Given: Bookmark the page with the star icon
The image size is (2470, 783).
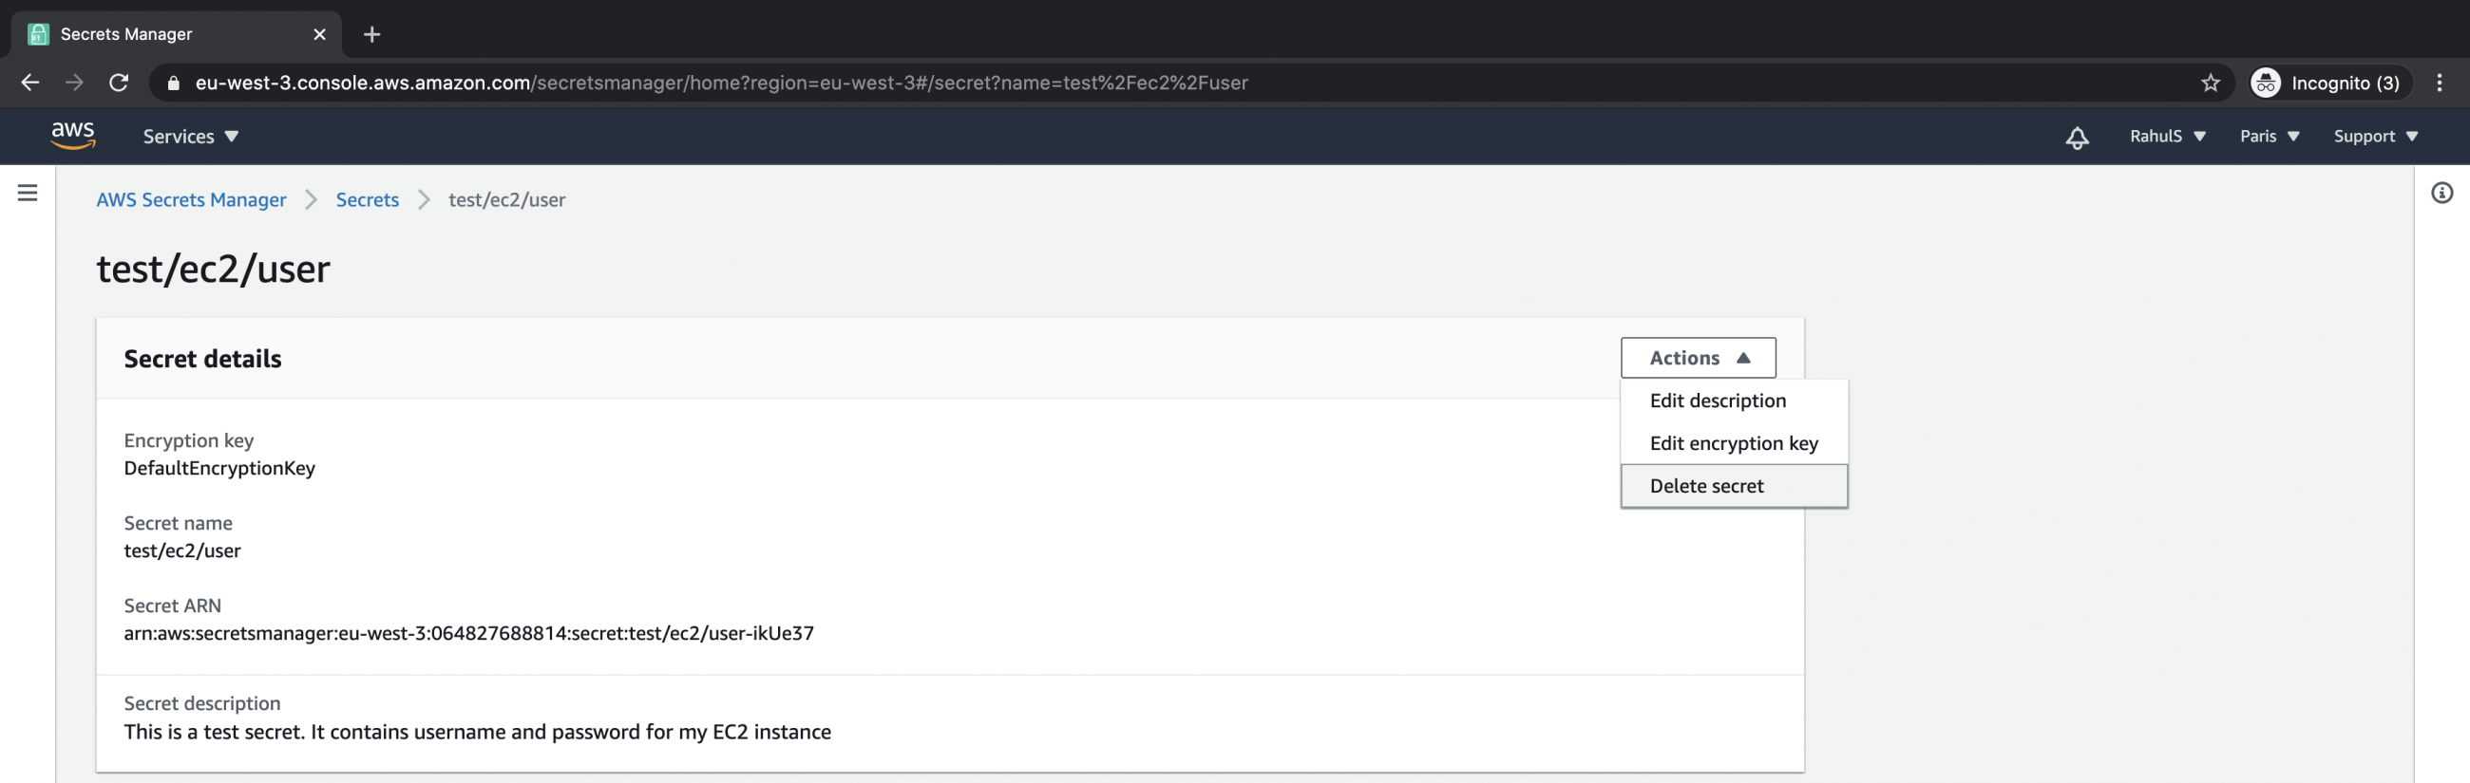Looking at the screenshot, I should click(x=2210, y=83).
